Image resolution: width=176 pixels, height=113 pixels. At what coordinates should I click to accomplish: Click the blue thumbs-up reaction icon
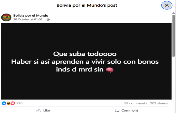(4, 103)
